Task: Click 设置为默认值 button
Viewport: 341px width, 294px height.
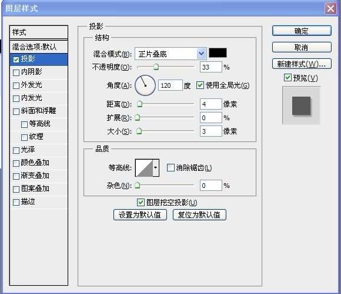Action: 140,215
